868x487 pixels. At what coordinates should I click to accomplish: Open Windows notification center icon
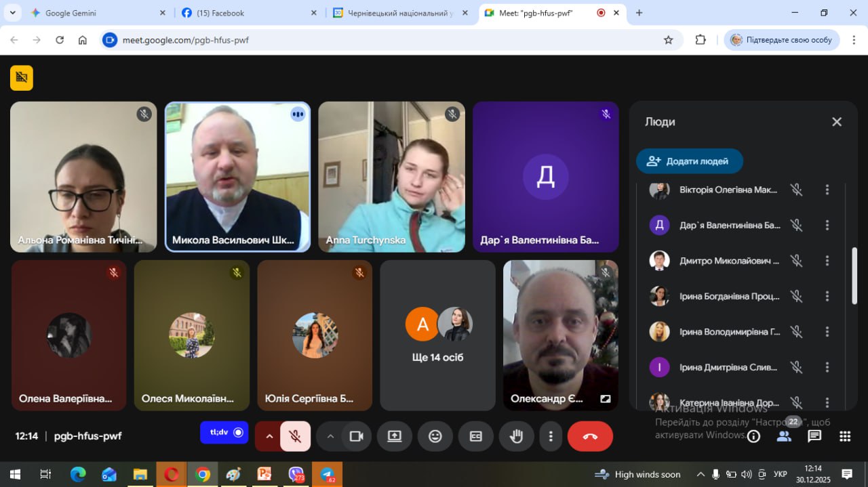click(x=847, y=474)
